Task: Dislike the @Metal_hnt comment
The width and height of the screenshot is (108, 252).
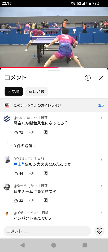Action: click(x=32, y=173)
